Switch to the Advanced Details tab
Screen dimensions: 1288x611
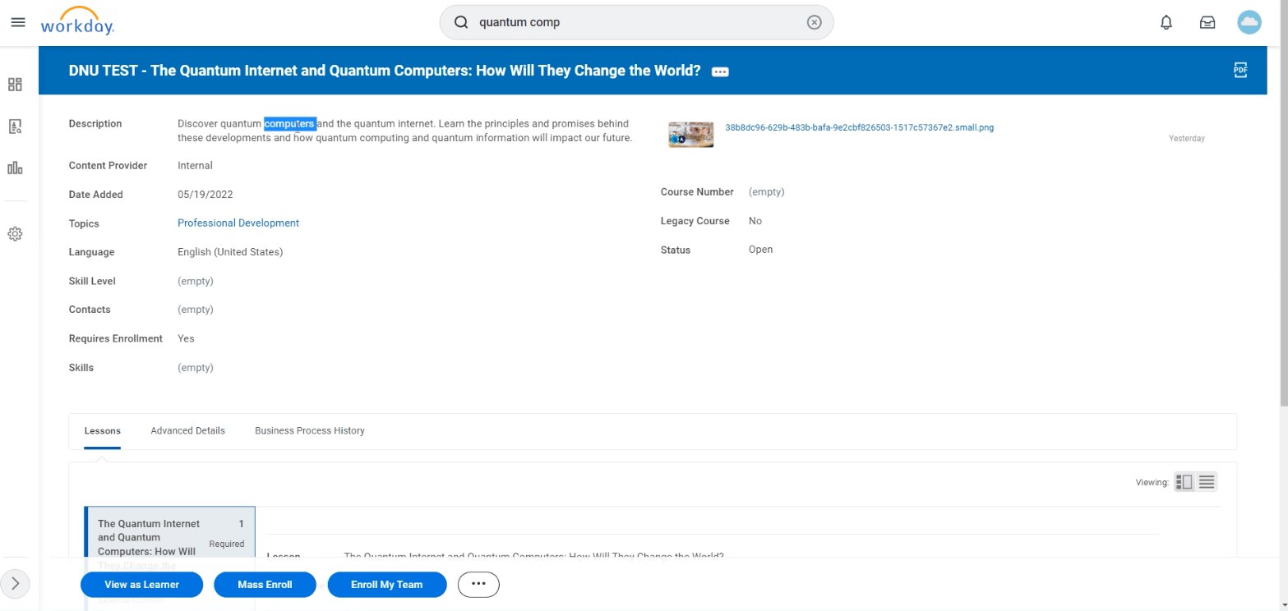point(187,430)
